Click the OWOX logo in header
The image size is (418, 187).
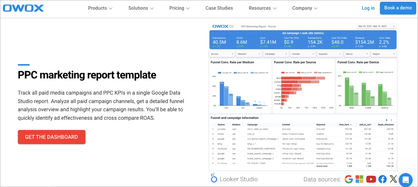pos(24,8)
